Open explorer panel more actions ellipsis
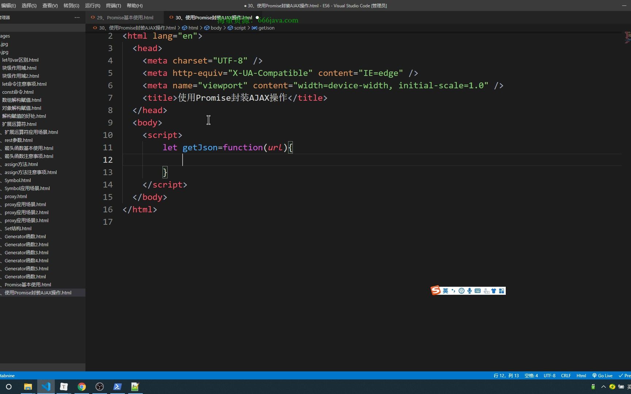This screenshot has width=631, height=394. point(77,18)
